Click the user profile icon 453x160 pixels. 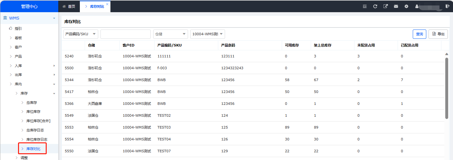pos(417,6)
